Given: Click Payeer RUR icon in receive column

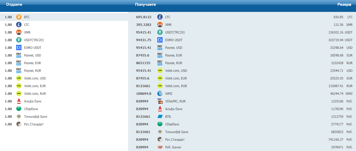Looking at the screenshot, I should (160, 63).
